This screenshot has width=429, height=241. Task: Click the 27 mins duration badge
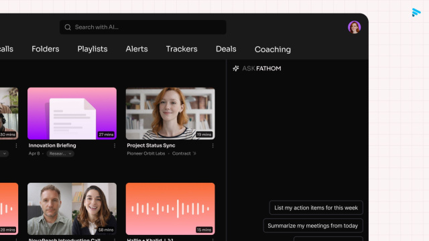click(x=106, y=135)
